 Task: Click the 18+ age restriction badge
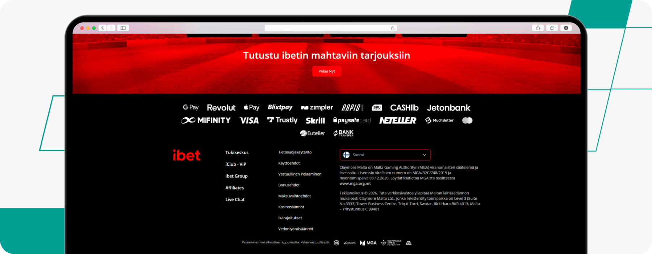(337, 243)
